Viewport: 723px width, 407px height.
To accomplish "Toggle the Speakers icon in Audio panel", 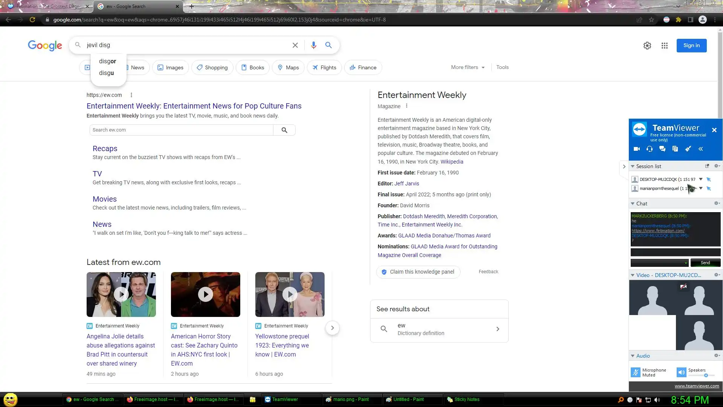I will (681, 372).
